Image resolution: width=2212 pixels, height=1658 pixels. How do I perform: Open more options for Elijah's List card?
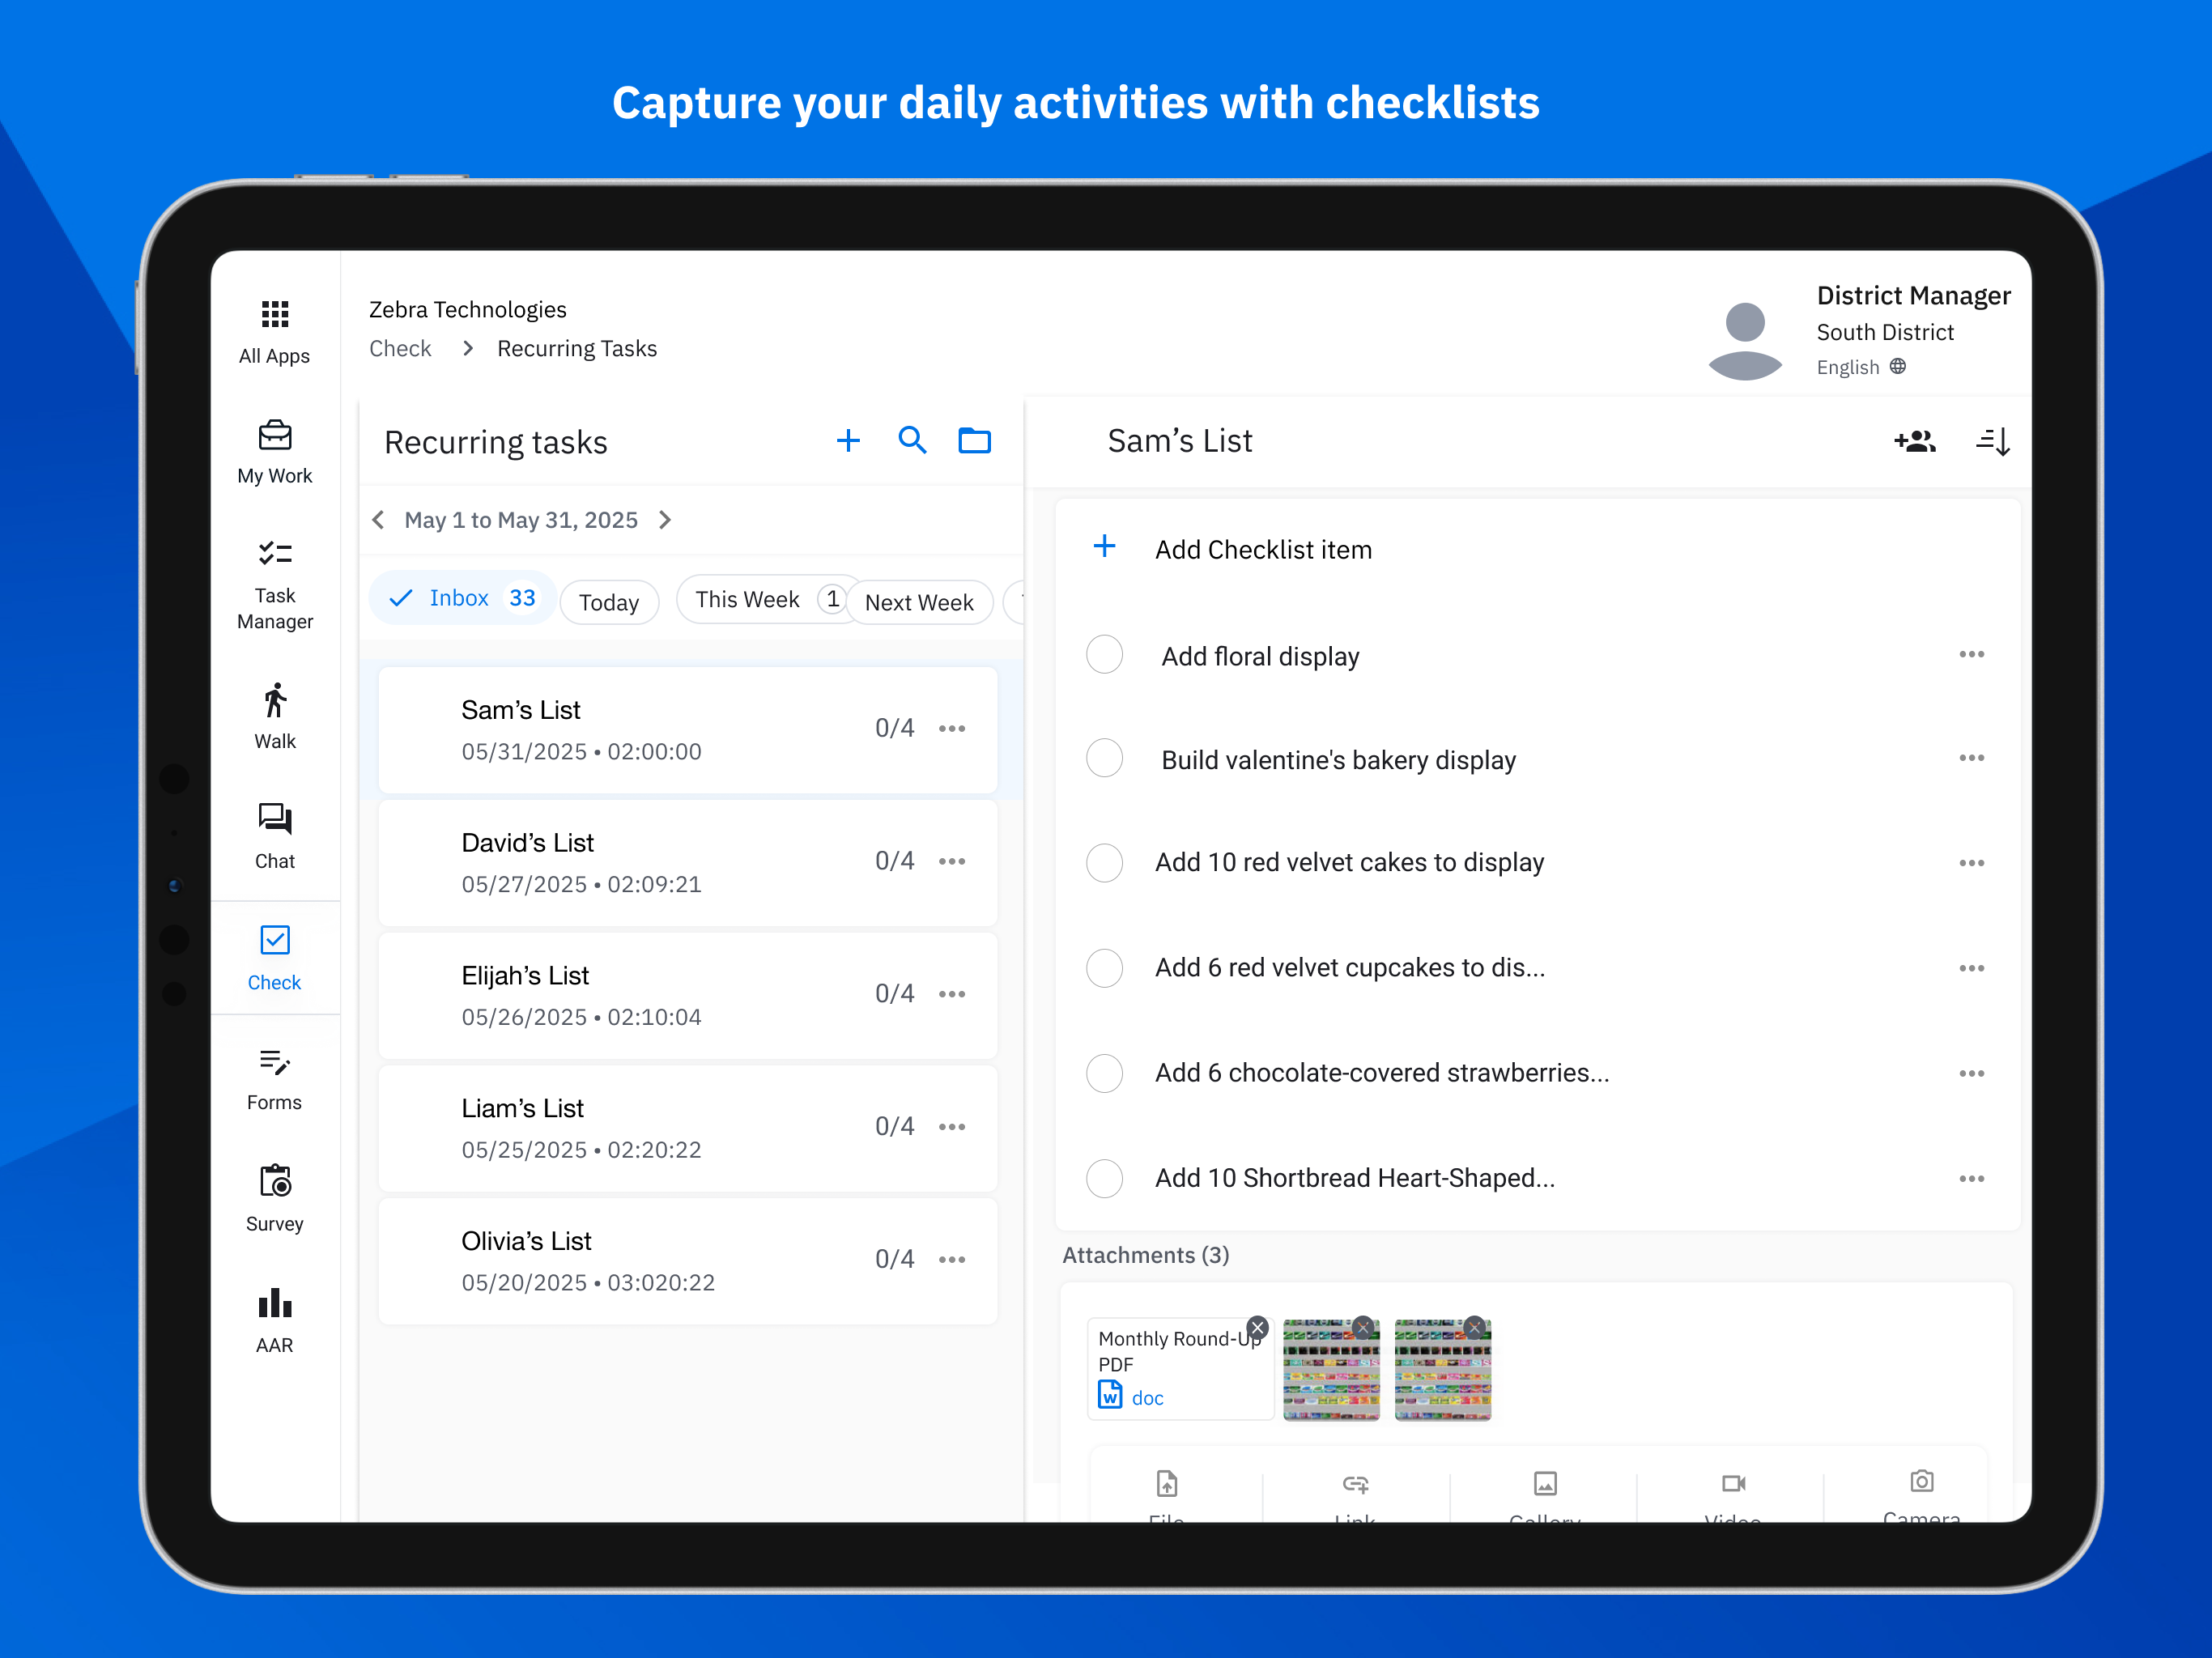point(952,994)
